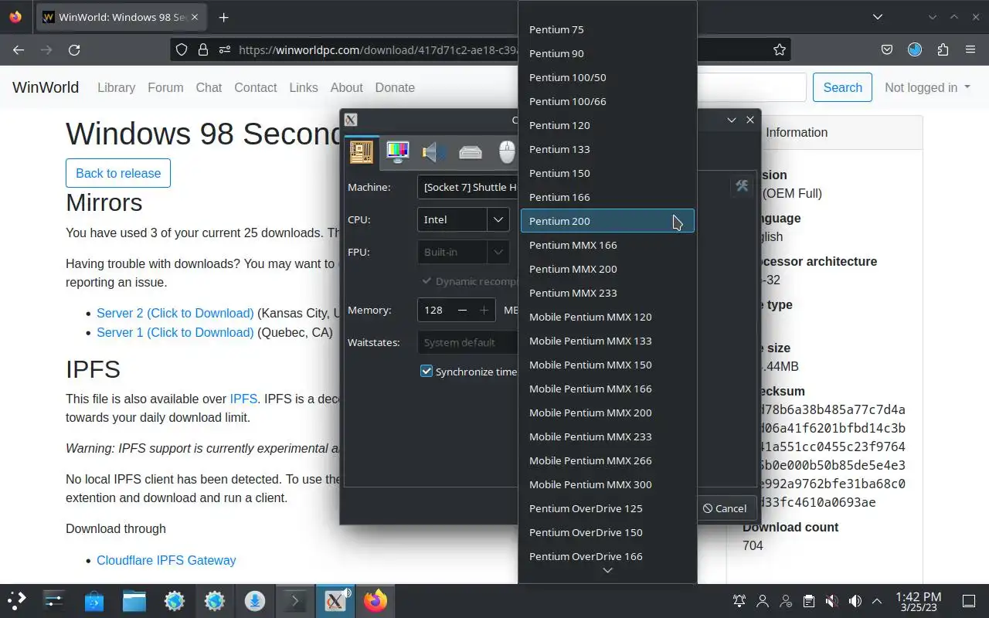This screenshot has height=618, width=989.
Task: Open the Waitstates System default dropdown
Action: 467,342
